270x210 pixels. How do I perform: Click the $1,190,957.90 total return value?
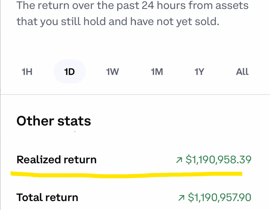pos(219,198)
